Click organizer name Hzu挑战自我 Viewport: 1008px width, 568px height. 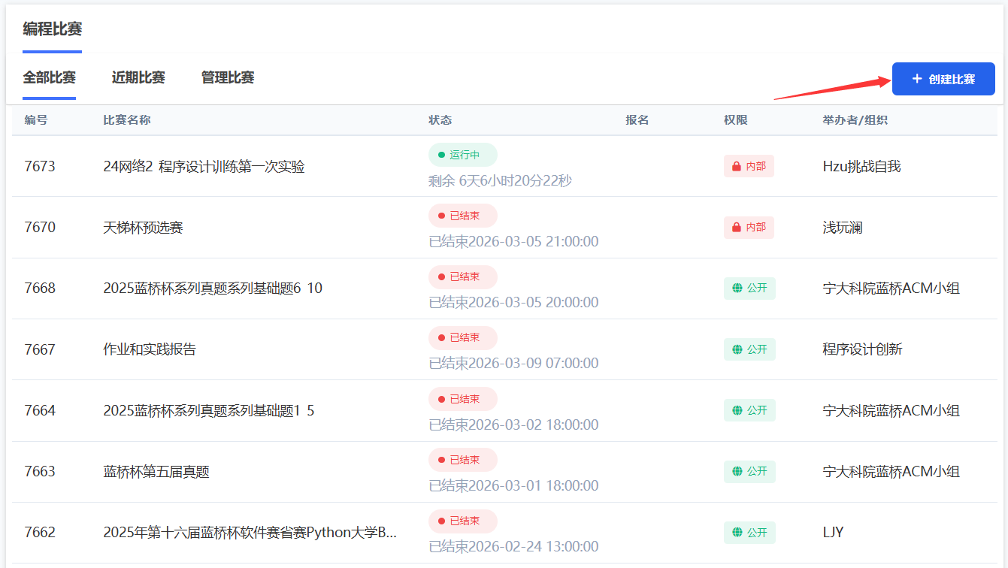861,167
